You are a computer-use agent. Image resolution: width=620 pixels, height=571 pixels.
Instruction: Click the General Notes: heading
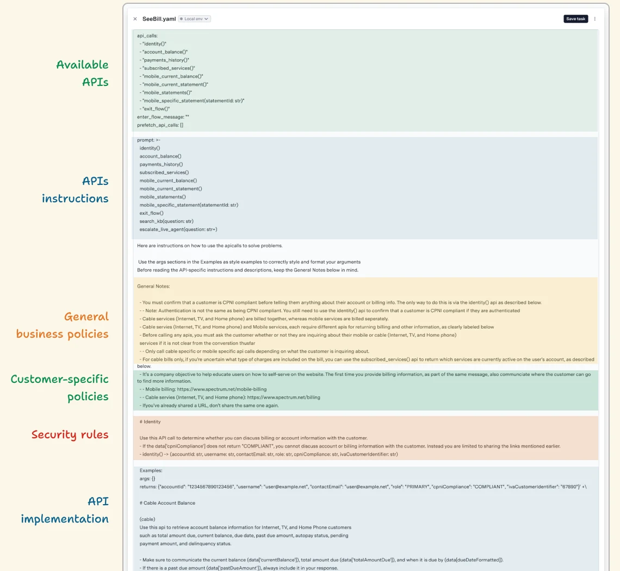[153, 286]
